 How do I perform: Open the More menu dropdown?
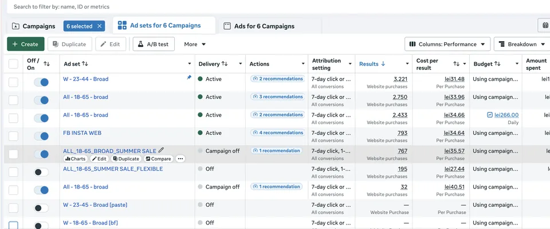tap(195, 44)
